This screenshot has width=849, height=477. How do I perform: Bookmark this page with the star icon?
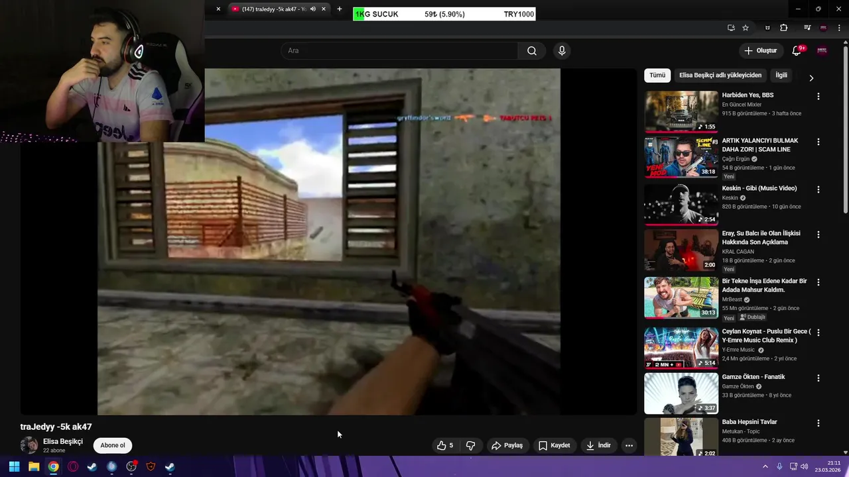746,28
